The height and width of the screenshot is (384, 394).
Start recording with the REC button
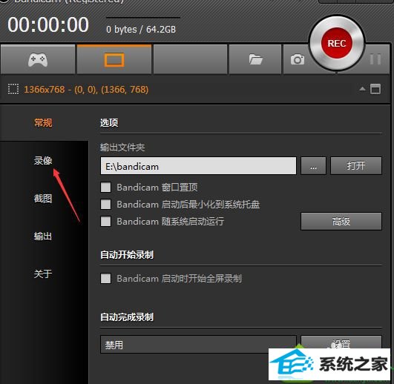point(337,43)
